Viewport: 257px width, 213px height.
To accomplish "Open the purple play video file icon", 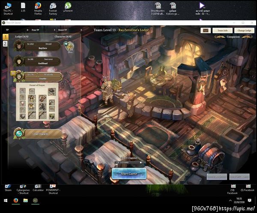I will pyautogui.click(x=203, y=9).
